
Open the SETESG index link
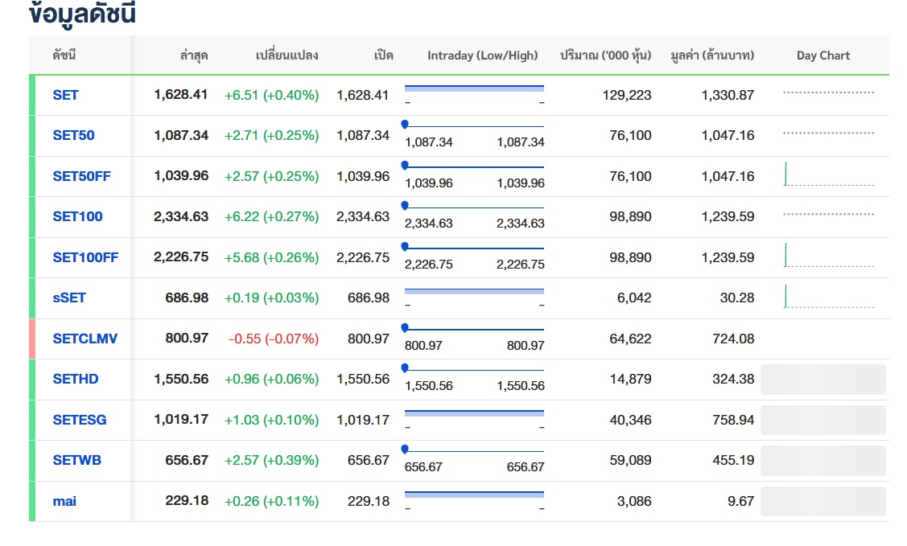(x=79, y=420)
